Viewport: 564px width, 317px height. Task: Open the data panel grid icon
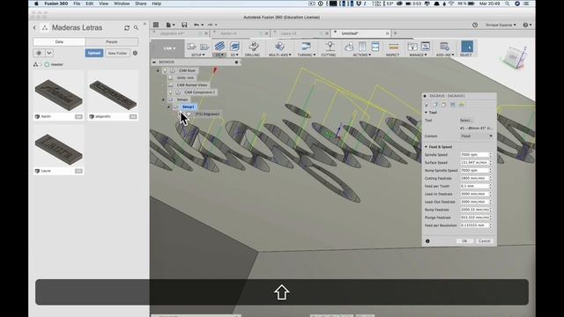pyautogui.click(x=156, y=25)
